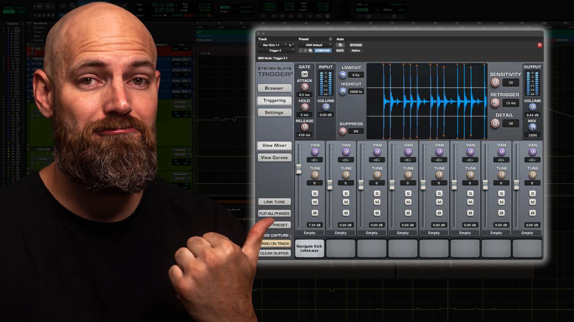The image size is (574, 322).
Task: Click the Retrigger knob
Action: click(495, 103)
